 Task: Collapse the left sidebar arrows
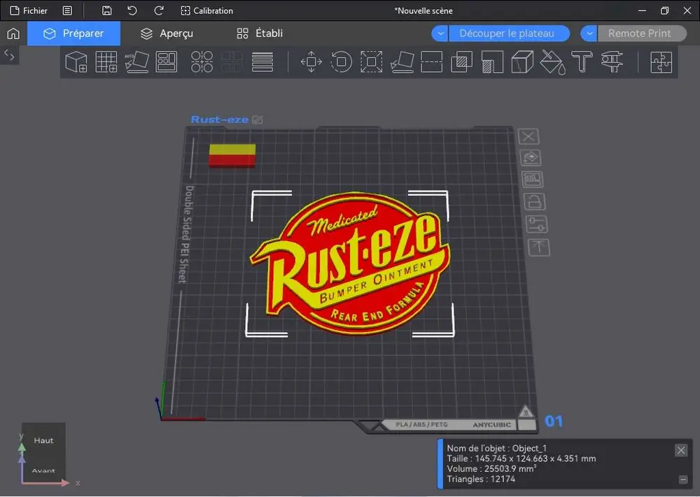click(x=9, y=55)
